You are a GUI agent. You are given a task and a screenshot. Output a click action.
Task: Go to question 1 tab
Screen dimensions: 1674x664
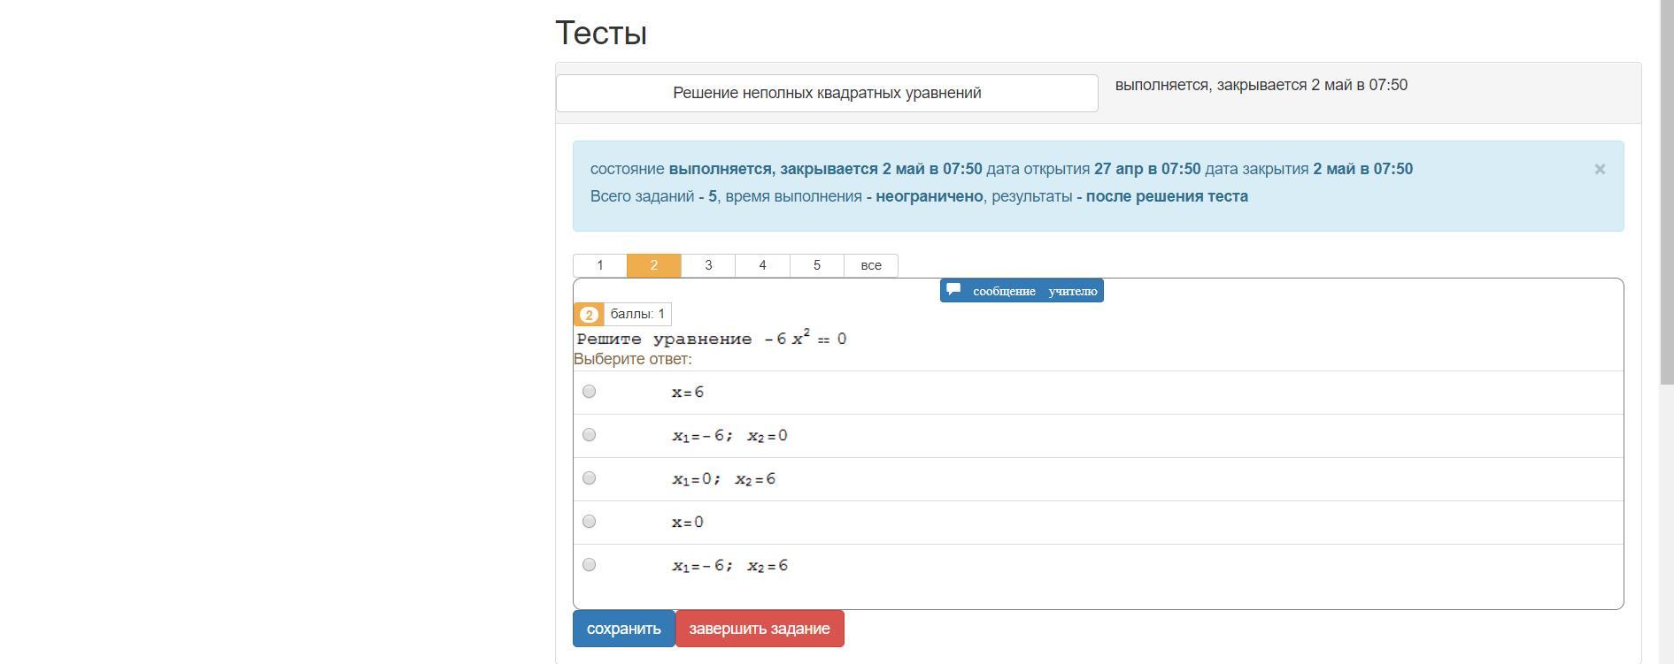(x=600, y=265)
